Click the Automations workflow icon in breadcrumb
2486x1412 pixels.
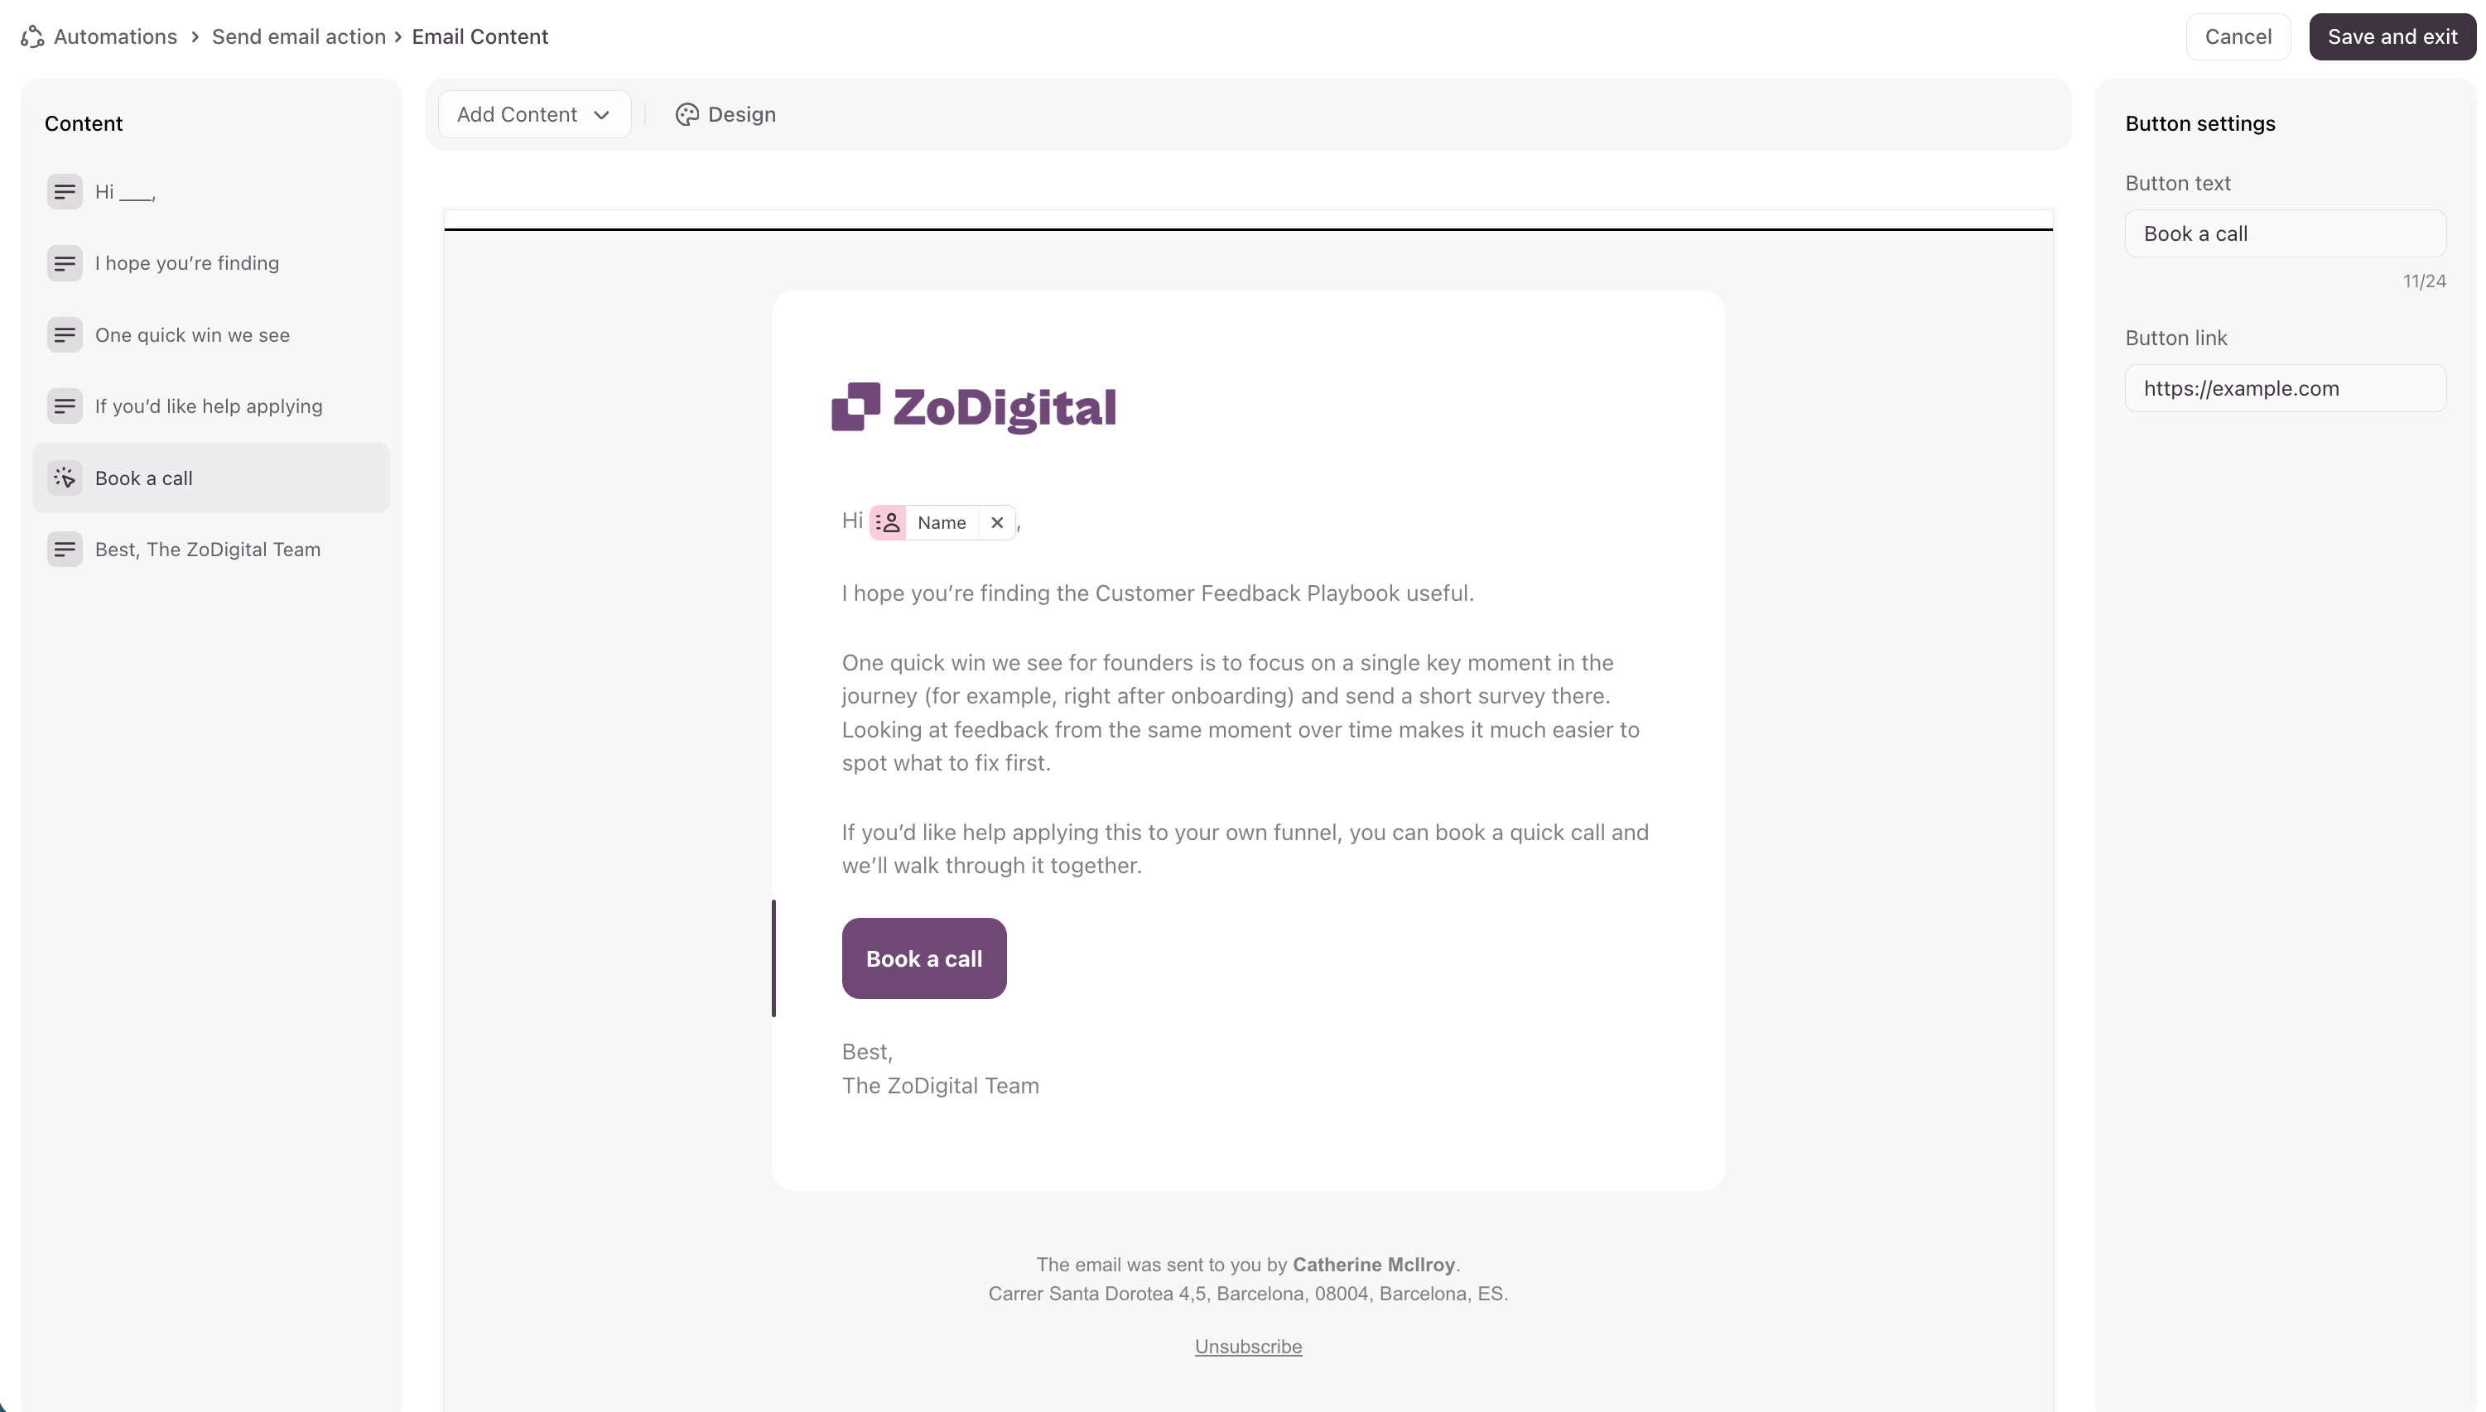[32, 37]
